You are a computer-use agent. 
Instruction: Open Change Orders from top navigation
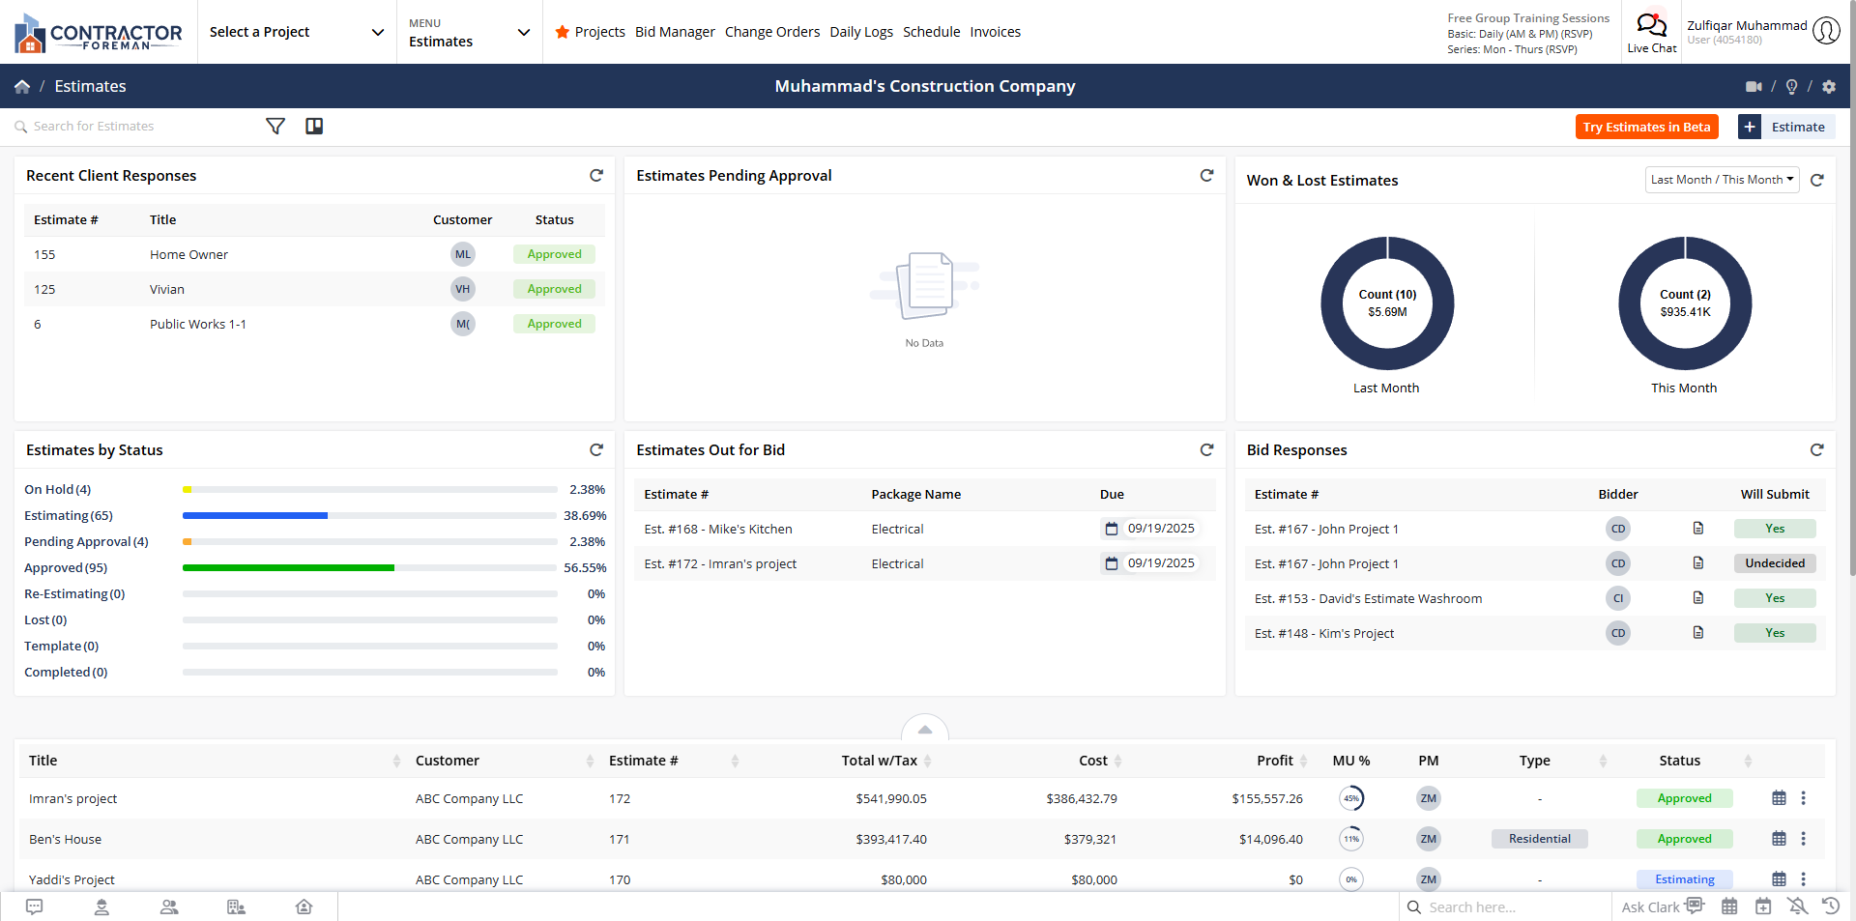pyautogui.click(x=771, y=32)
